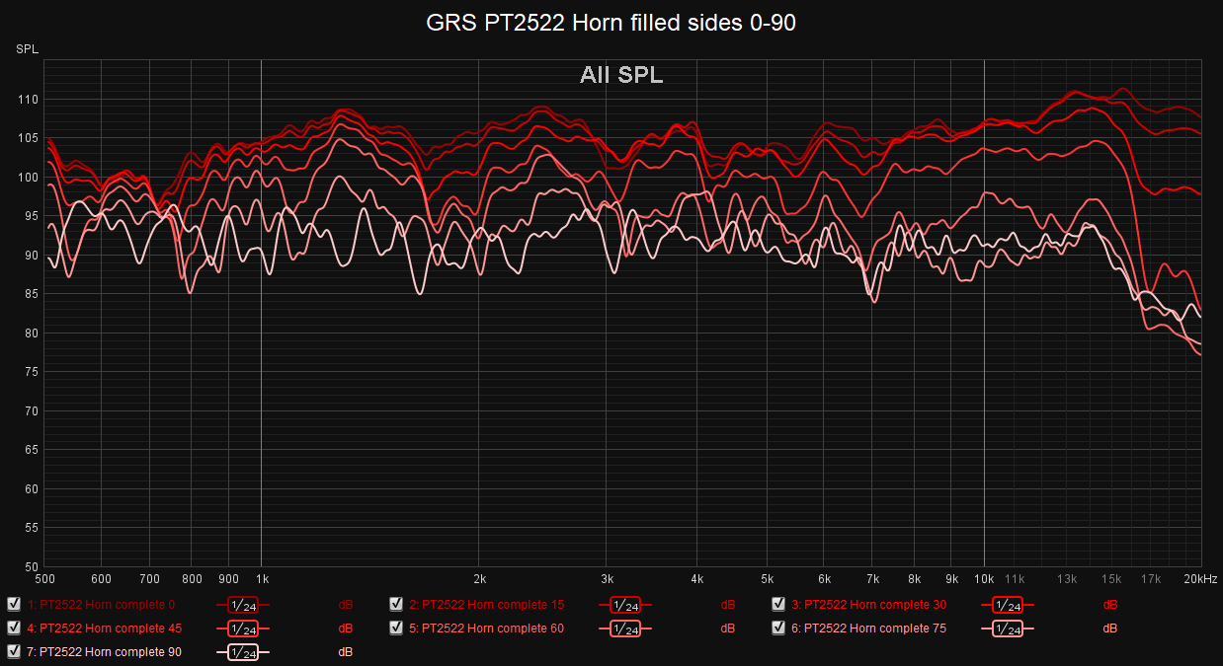Click the 500 frequency axis label
This screenshot has width=1223, height=666.
[44, 578]
